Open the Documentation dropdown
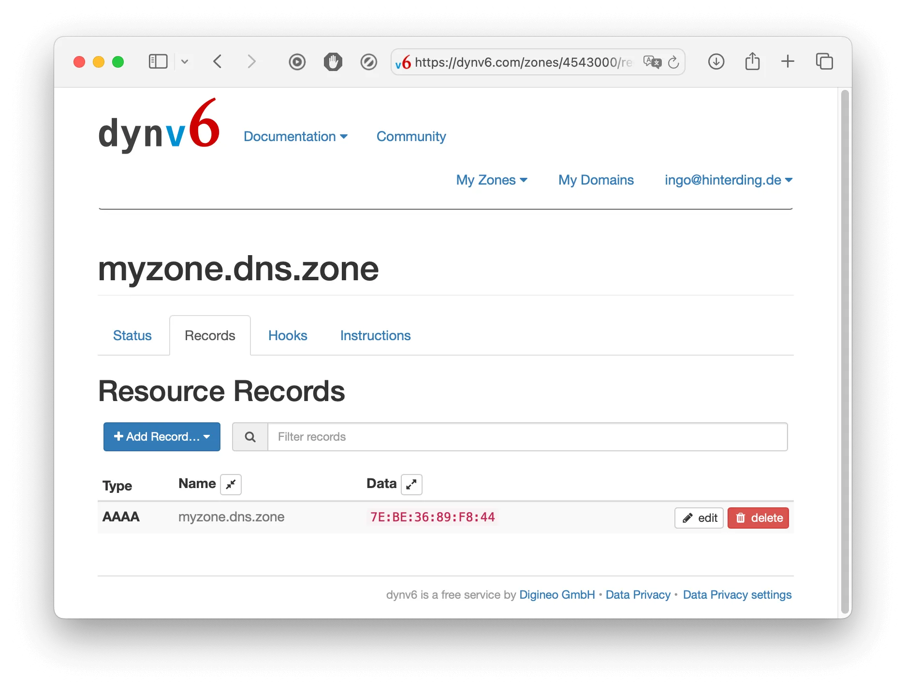This screenshot has height=690, width=906. 296,136
